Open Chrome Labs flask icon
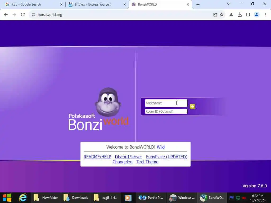 point(231,15)
